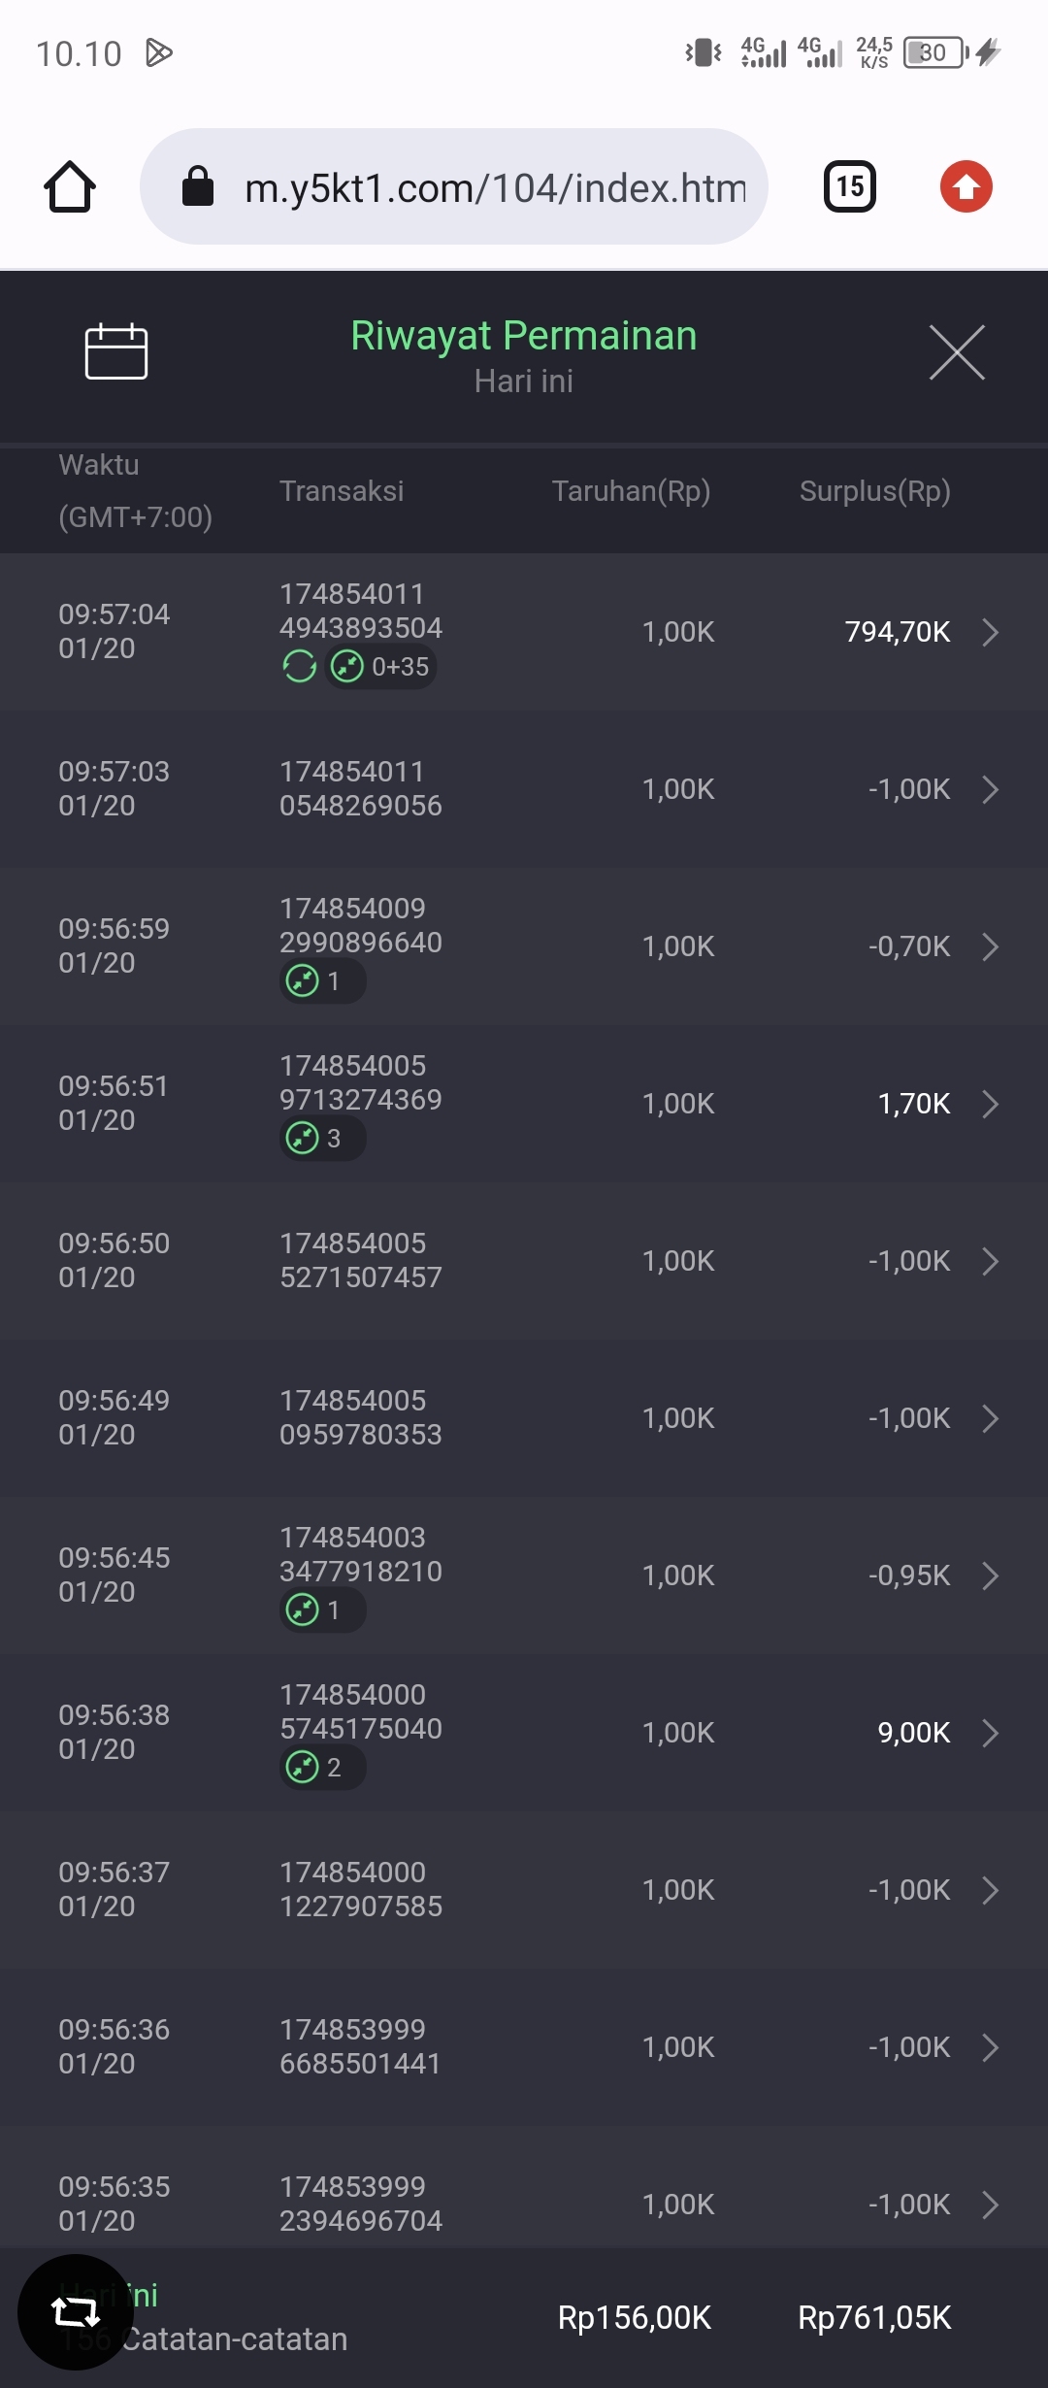
Task: Tap the 0+35 free spin badge
Action: pyautogui.click(x=381, y=667)
